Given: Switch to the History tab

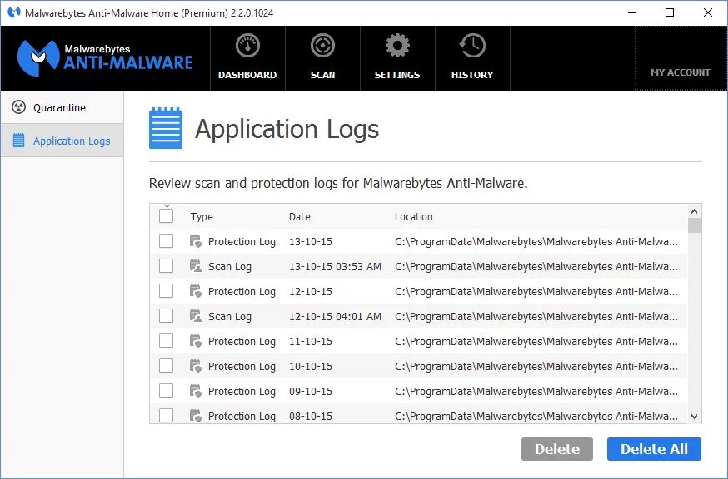Looking at the screenshot, I should (x=472, y=58).
